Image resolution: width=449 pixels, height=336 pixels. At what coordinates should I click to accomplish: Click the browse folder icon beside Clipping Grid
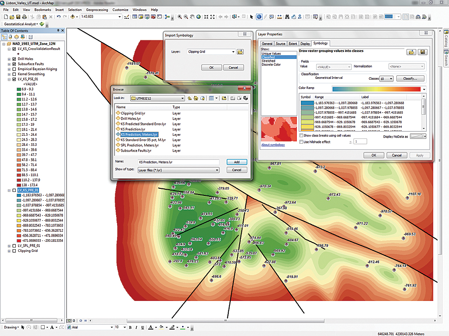tap(240, 52)
